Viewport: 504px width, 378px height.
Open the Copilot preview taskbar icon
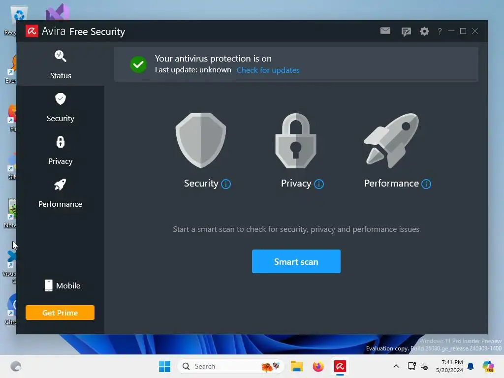click(x=488, y=366)
